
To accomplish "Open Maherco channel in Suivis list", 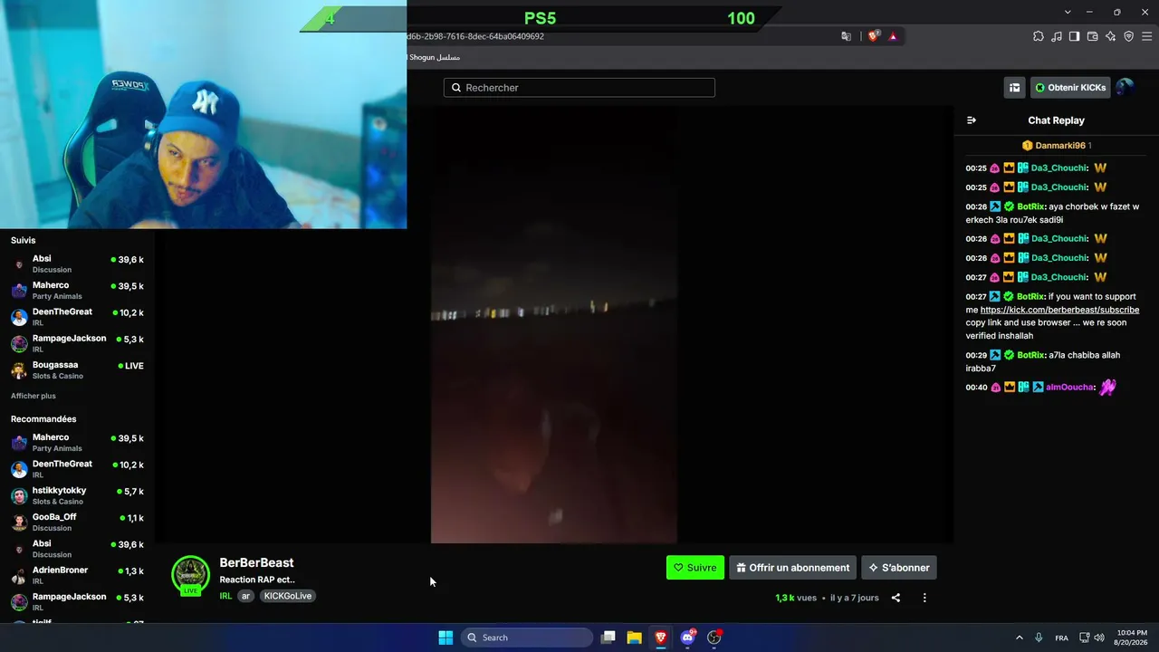I will pos(77,290).
